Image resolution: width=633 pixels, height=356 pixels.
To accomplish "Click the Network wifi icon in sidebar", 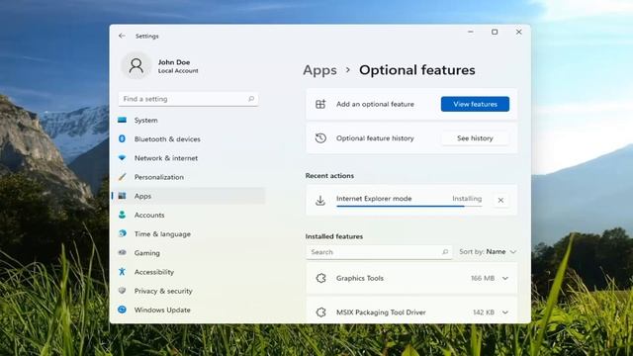I will pyautogui.click(x=122, y=158).
